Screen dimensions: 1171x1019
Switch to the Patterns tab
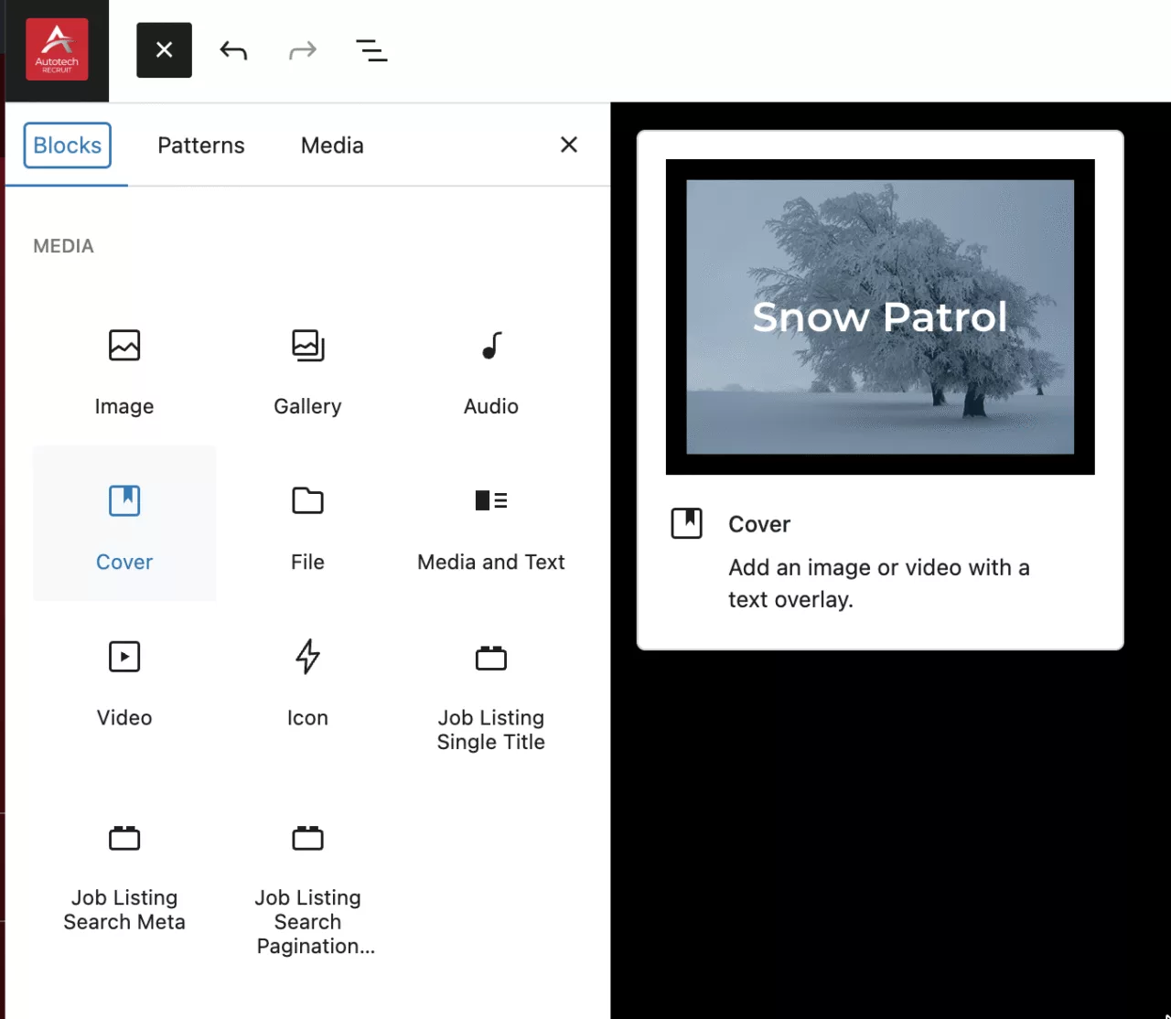tap(201, 145)
